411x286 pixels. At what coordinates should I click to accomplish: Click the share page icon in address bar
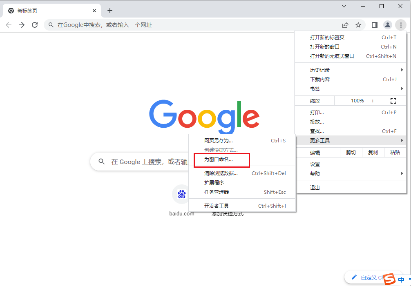click(x=345, y=25)
